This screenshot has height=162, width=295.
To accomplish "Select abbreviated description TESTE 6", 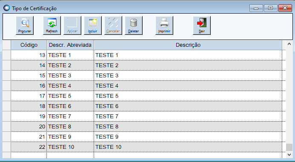I will (70, 106).
